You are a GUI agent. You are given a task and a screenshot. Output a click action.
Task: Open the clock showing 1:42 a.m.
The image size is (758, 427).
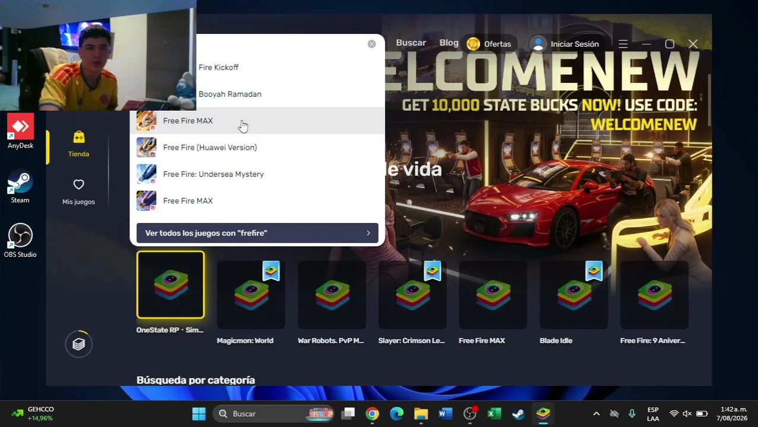tap(734, 413)
